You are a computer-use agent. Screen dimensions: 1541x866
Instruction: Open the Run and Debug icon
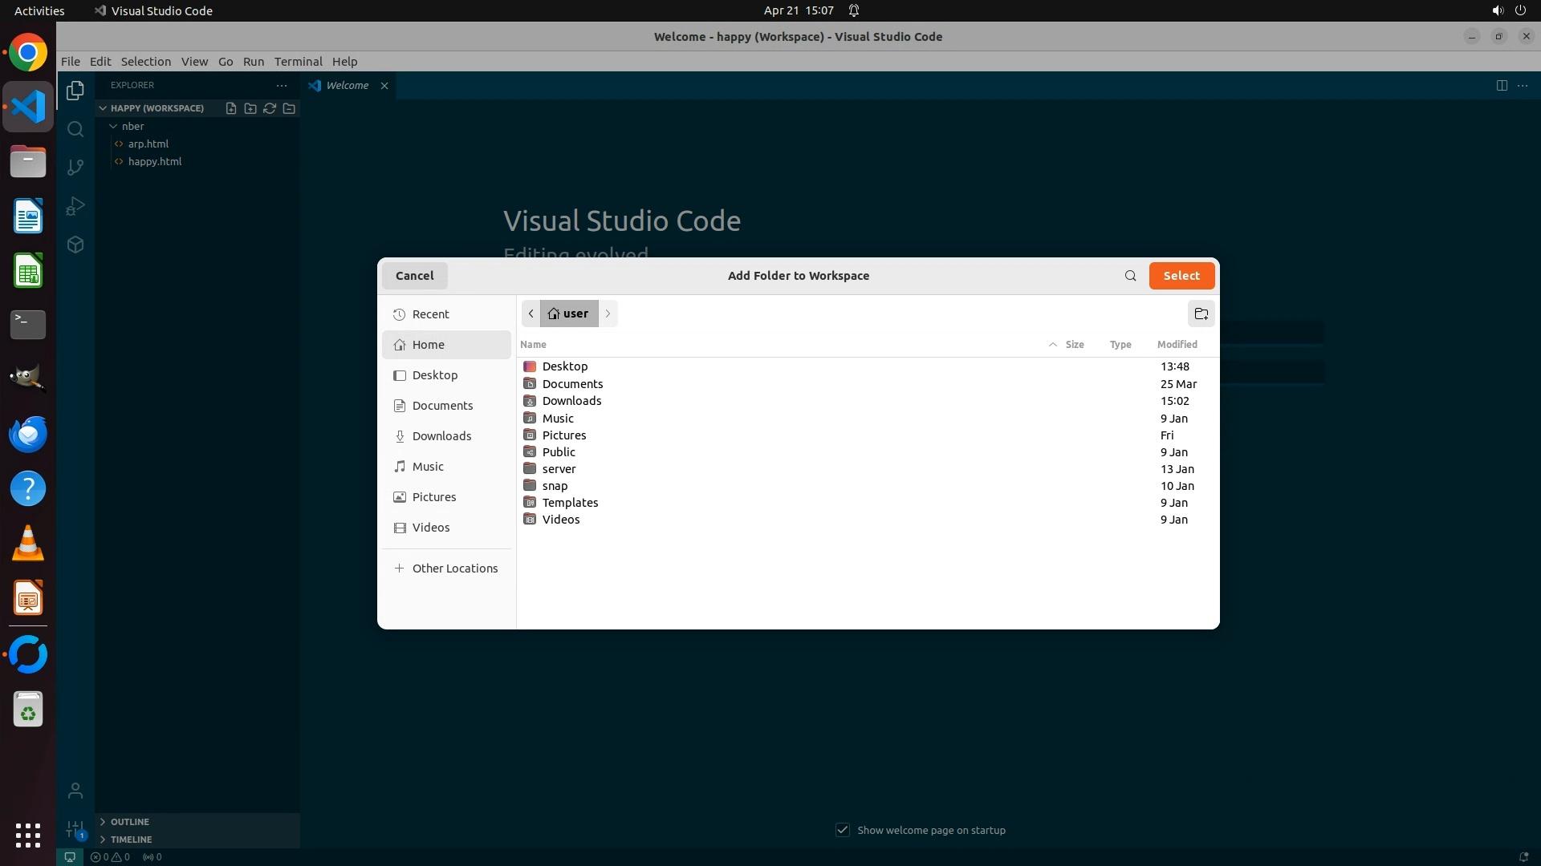(75, 206)
